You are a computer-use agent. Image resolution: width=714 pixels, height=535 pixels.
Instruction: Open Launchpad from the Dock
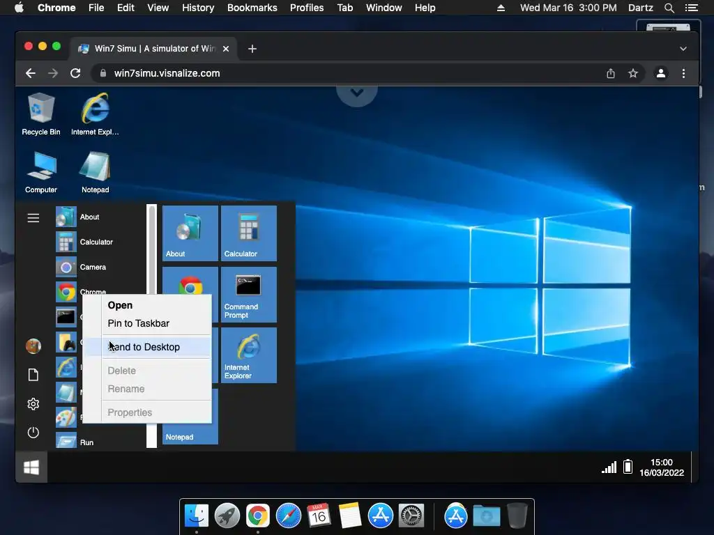tap(227, 516)
